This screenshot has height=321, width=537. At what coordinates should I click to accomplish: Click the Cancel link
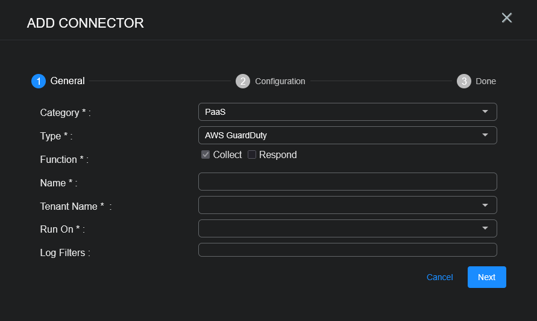439,277
